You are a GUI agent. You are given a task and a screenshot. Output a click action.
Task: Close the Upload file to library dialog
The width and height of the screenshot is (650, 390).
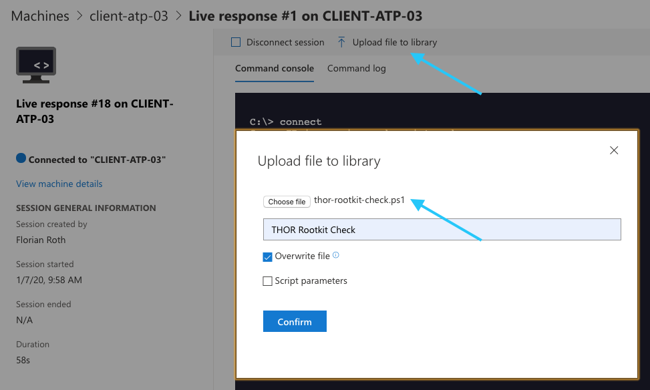(x=614, y=150)
